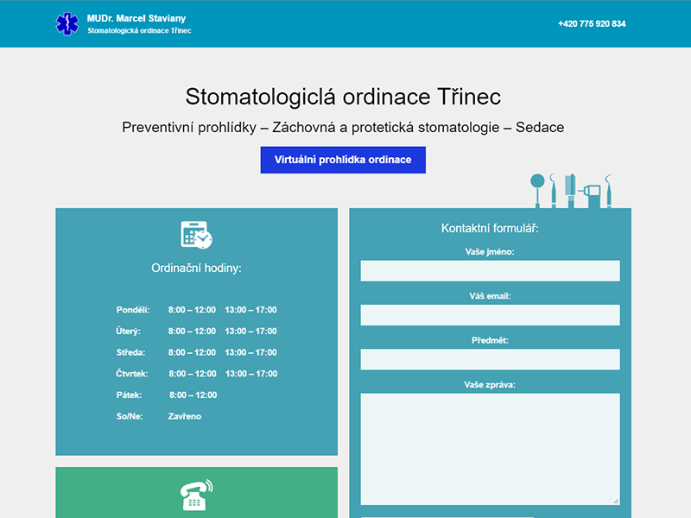This screenshot has height=518, width=691.
Task: Select the main heading Stomatologiclá ordinace Třinec
Action: coord(343,97)
